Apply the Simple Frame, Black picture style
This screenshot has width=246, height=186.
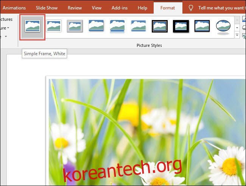pos(202,26)
